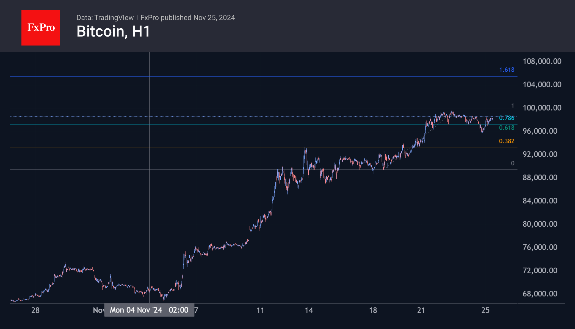Click date 25 on the time axis
The height and width of the screenshot is (329, 575).
tap(485, 310)
